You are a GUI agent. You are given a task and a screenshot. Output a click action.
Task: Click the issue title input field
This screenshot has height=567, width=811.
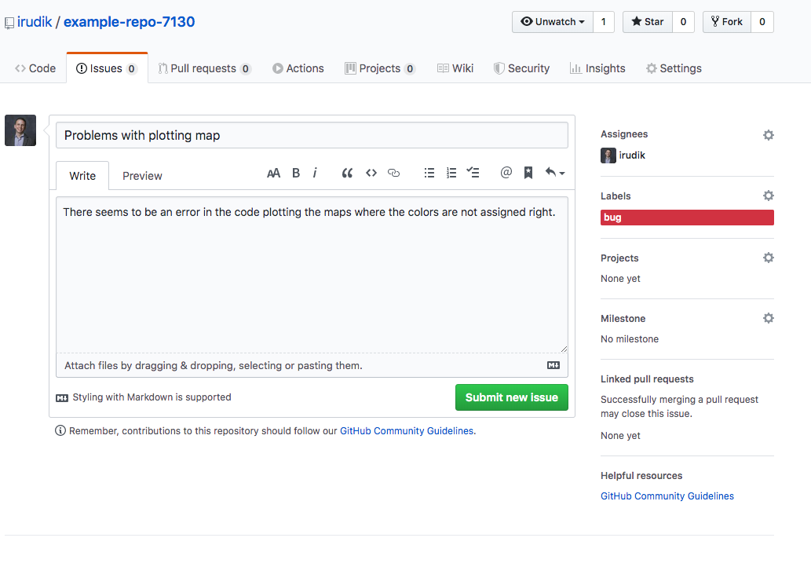(x=312, y=135)
